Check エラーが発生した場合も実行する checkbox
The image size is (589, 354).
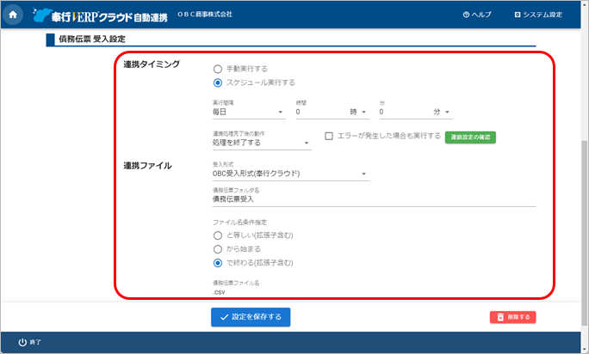pos(329,136)
